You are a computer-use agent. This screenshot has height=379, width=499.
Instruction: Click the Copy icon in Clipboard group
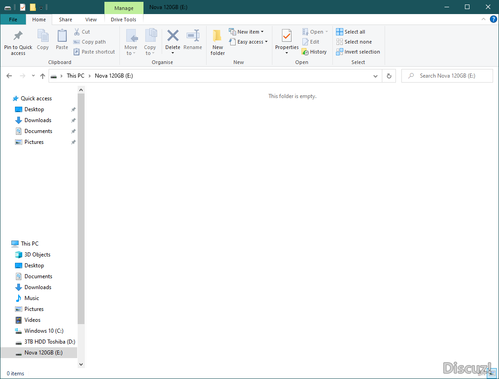pos(43,35)
